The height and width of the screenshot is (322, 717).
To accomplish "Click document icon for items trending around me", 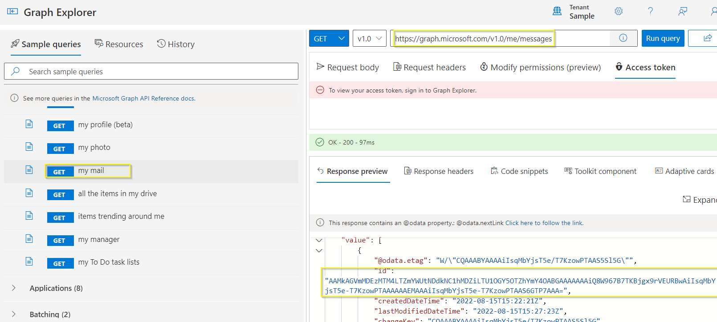I will [x=29, y=216].
